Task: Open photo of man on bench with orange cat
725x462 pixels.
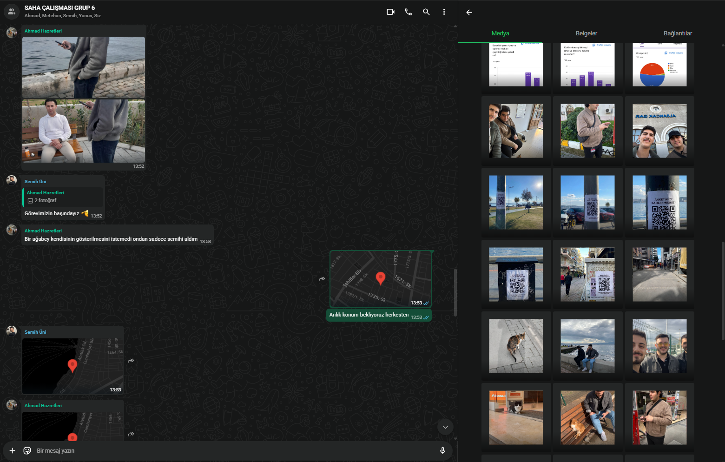Action: pos(587,417)
